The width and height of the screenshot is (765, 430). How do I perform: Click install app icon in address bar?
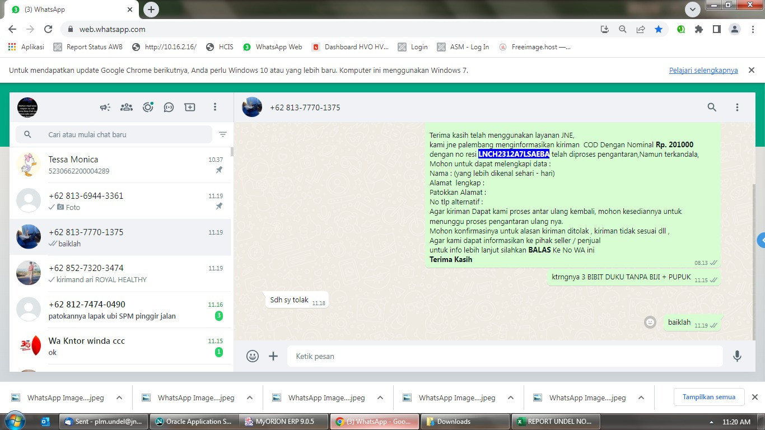pos(605,29)
